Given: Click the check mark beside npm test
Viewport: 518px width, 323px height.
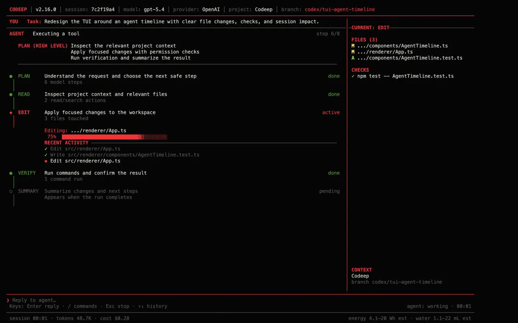Looking at the screenshot, I should point(353,76).
